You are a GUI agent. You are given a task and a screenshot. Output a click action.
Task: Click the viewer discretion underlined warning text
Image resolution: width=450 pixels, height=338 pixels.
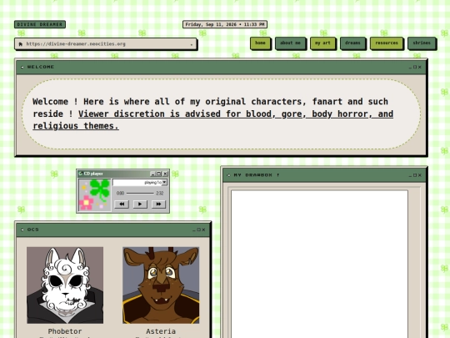[x=213, y=120]
